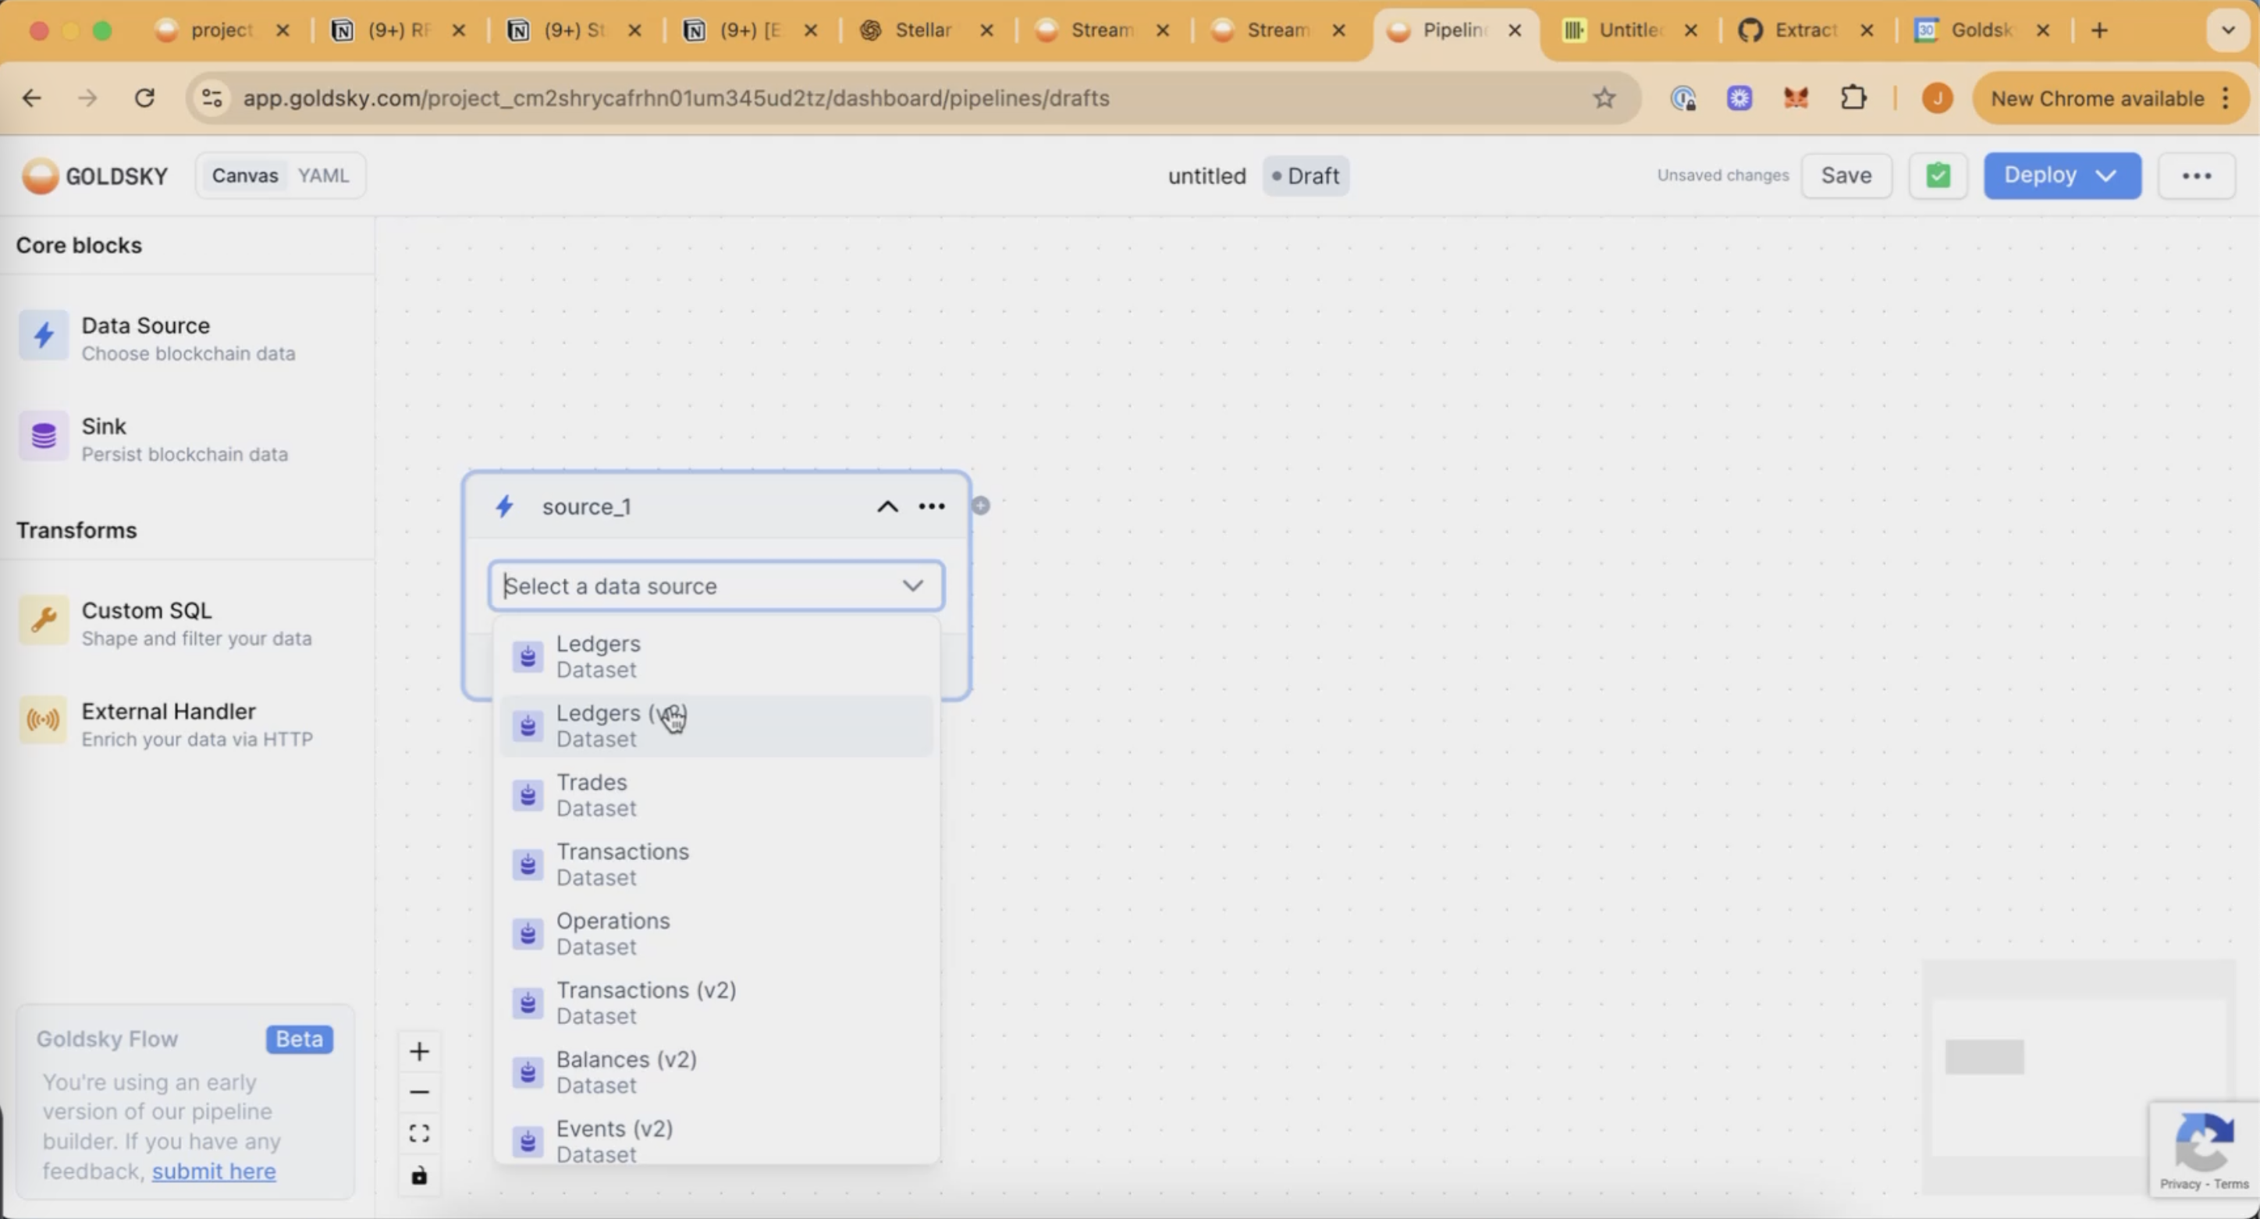Click the Sink block icon
Image resolution: width=2260 pixels, height=1219 pixels.
click(x=44, y=436)
